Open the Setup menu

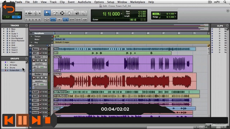click(111, 2)
